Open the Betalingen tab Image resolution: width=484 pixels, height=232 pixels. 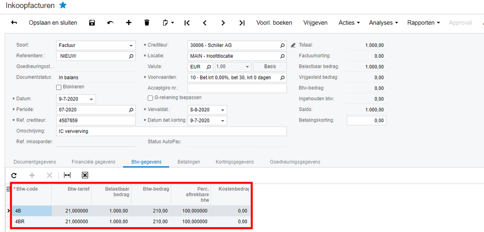(188, 162)
